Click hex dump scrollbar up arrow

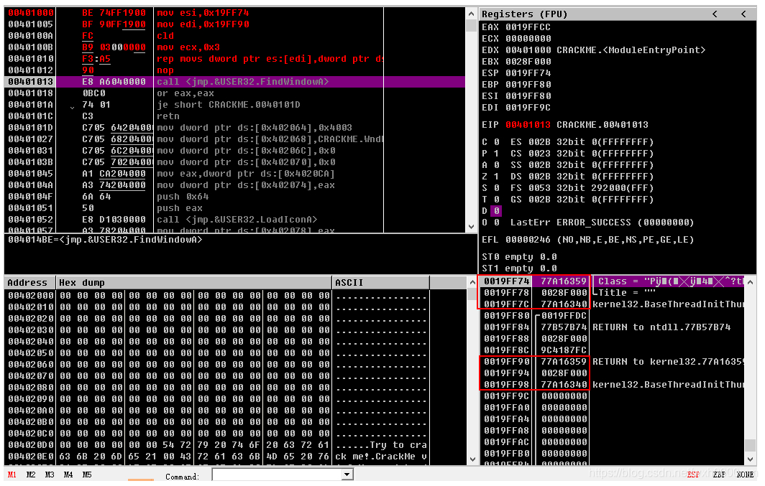472,282
